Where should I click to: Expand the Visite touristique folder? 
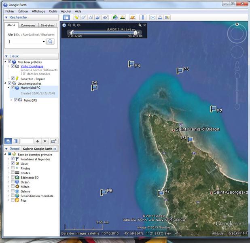8,66
